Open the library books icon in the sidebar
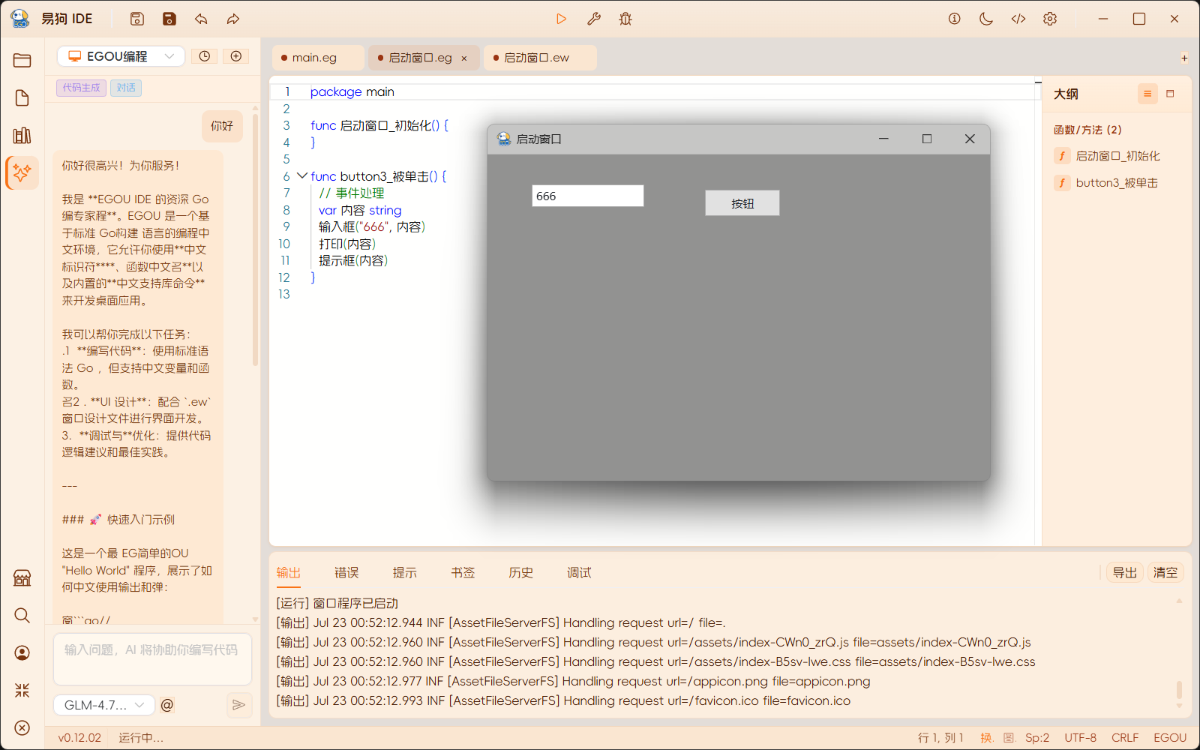Screen dimensions: 1200x750 pos(22,135)
